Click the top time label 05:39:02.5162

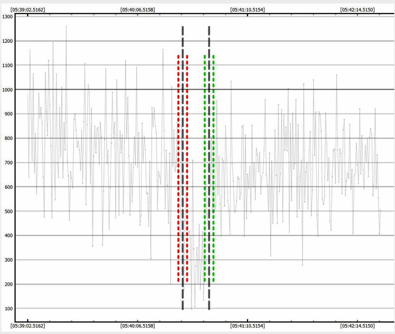(28, 10)
